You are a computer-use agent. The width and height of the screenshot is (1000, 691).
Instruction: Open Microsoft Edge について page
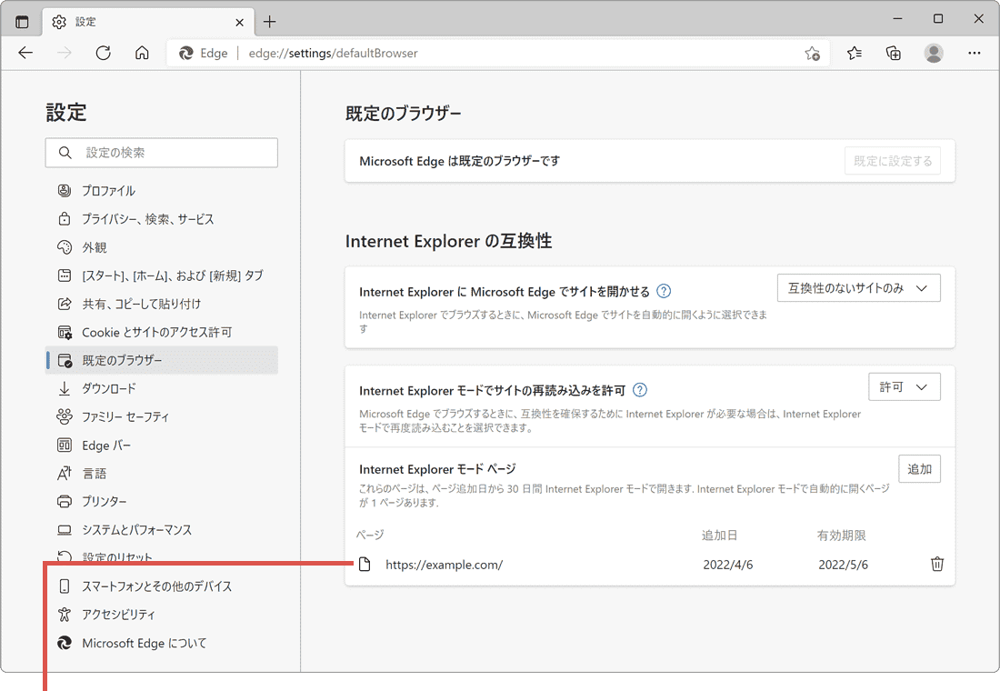click(x=162, y=643)
